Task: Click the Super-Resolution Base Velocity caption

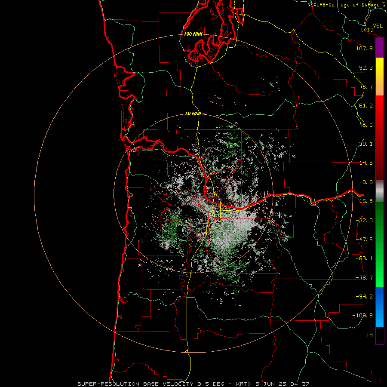Action: tap(193, 384)
